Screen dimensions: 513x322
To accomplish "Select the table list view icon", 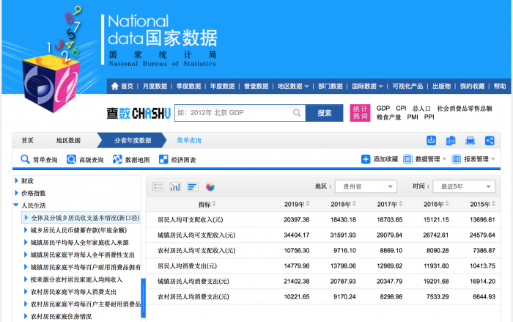I will [158, 186].
